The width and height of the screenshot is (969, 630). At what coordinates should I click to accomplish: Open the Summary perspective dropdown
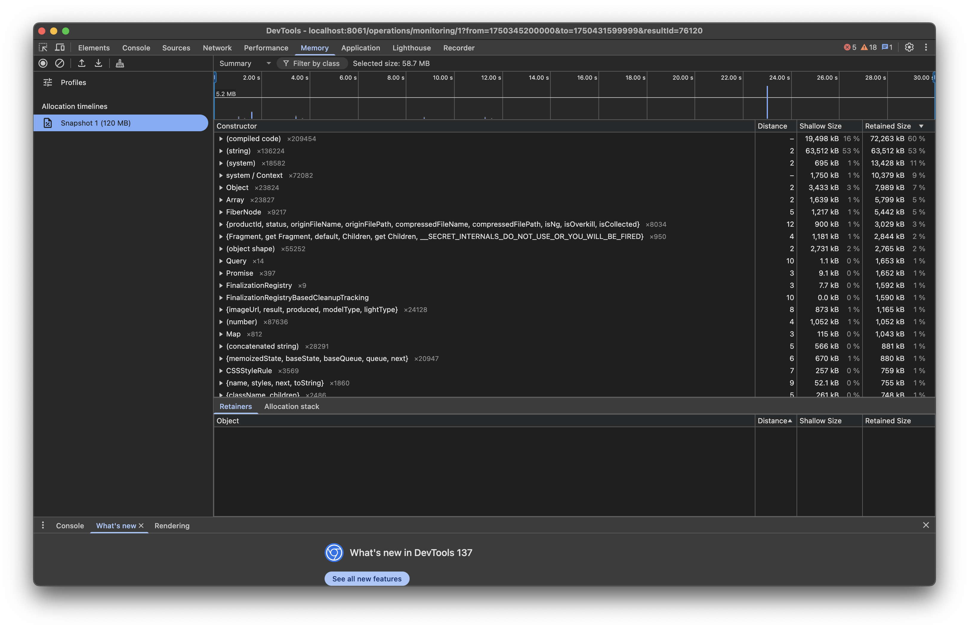244,63
